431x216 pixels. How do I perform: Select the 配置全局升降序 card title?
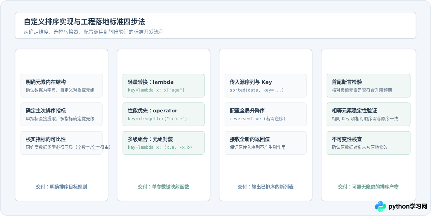pyautogui.click(x=247, y=111)
